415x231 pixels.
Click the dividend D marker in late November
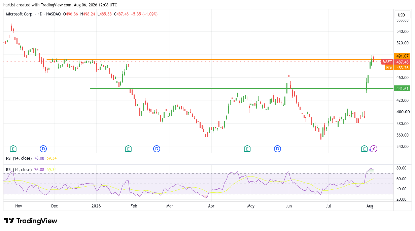[43, 149]
